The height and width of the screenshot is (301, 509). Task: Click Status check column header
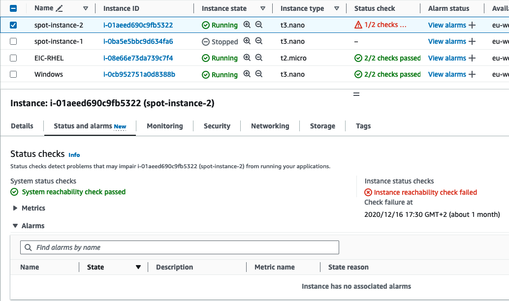coord(375,8)
